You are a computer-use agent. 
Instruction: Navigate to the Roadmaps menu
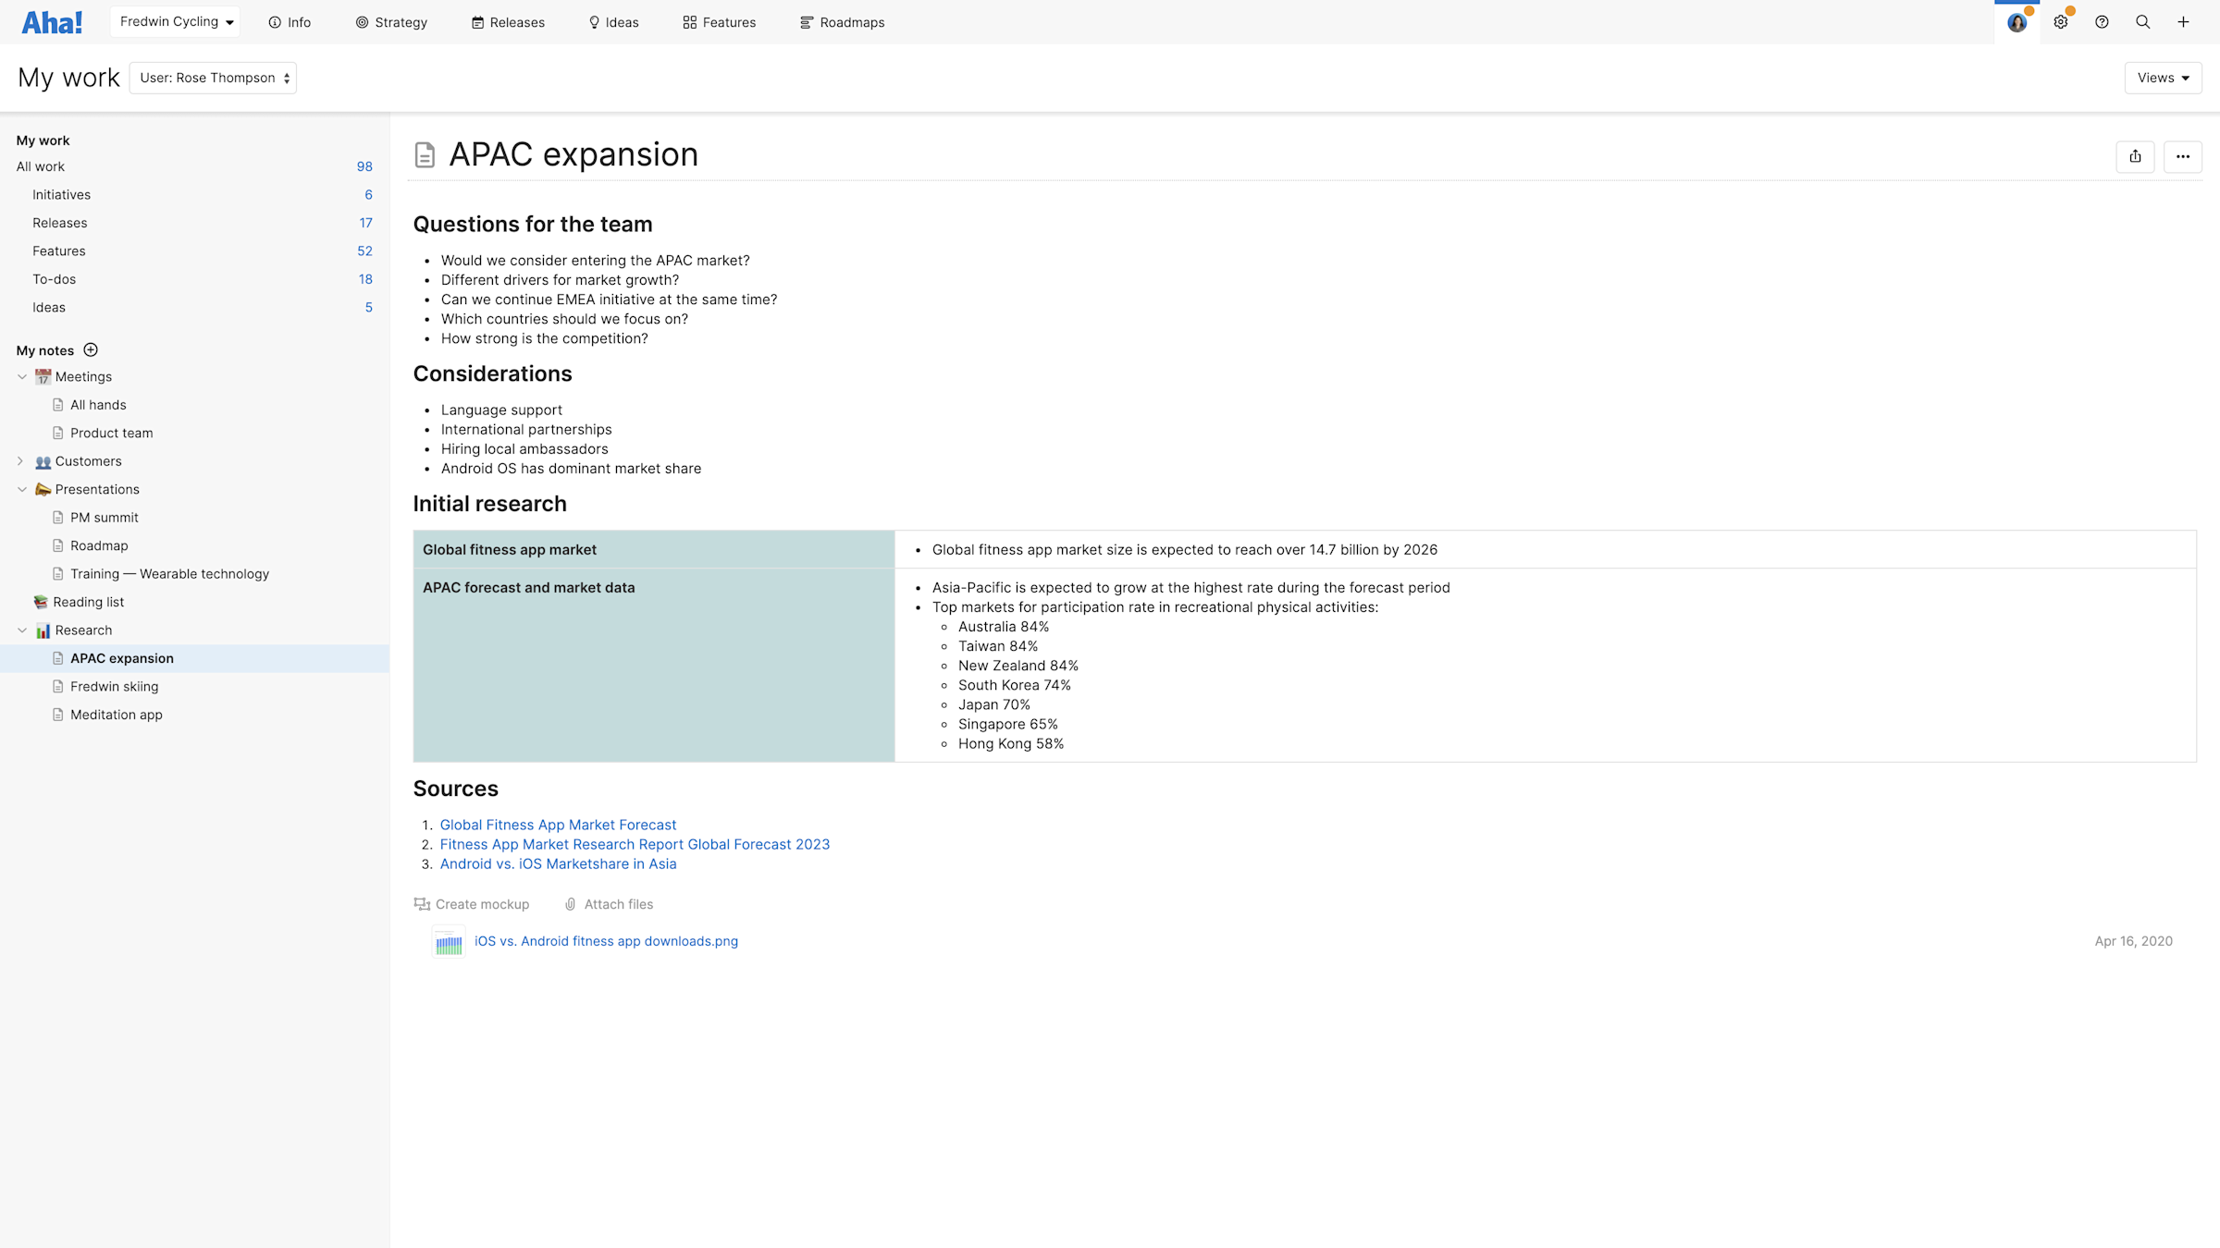842,21
